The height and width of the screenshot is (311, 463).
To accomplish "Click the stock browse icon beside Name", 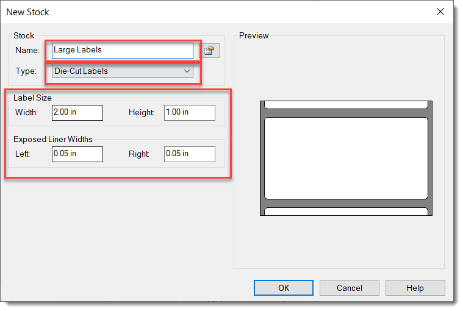I will pos(209,51).
